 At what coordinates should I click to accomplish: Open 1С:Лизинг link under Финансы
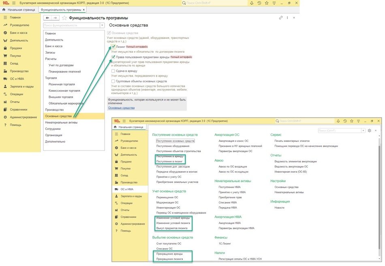[x=225, y=244]
